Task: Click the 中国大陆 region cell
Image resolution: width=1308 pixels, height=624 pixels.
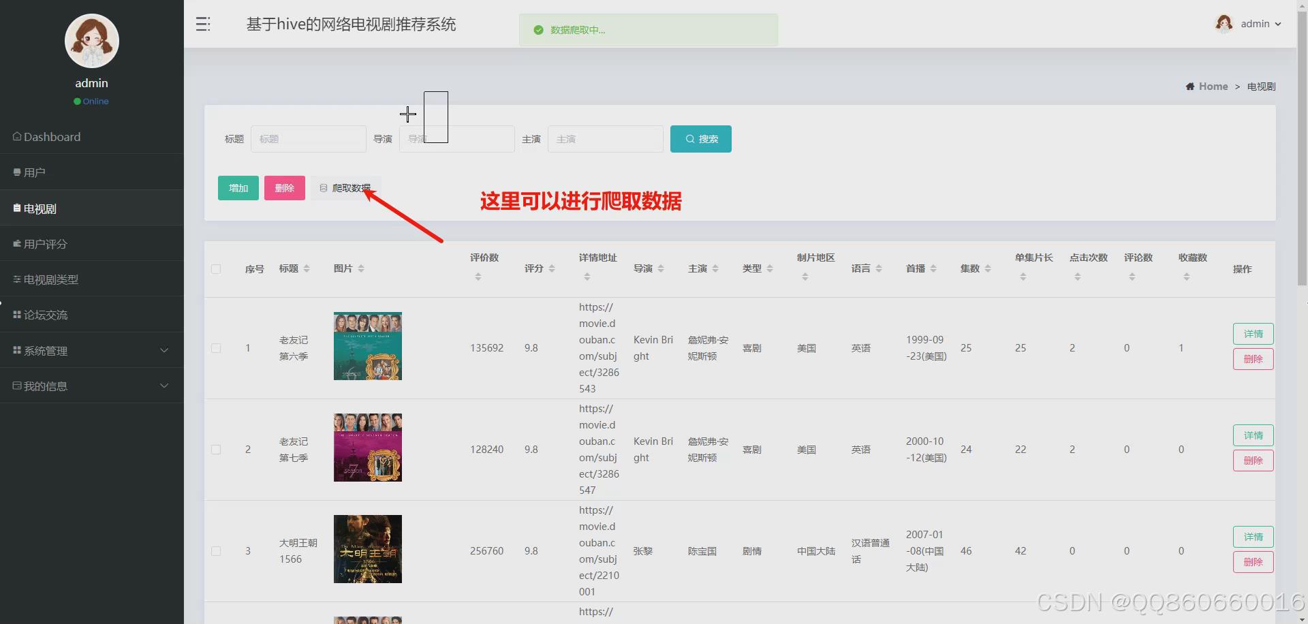Action: coord(816,551)
